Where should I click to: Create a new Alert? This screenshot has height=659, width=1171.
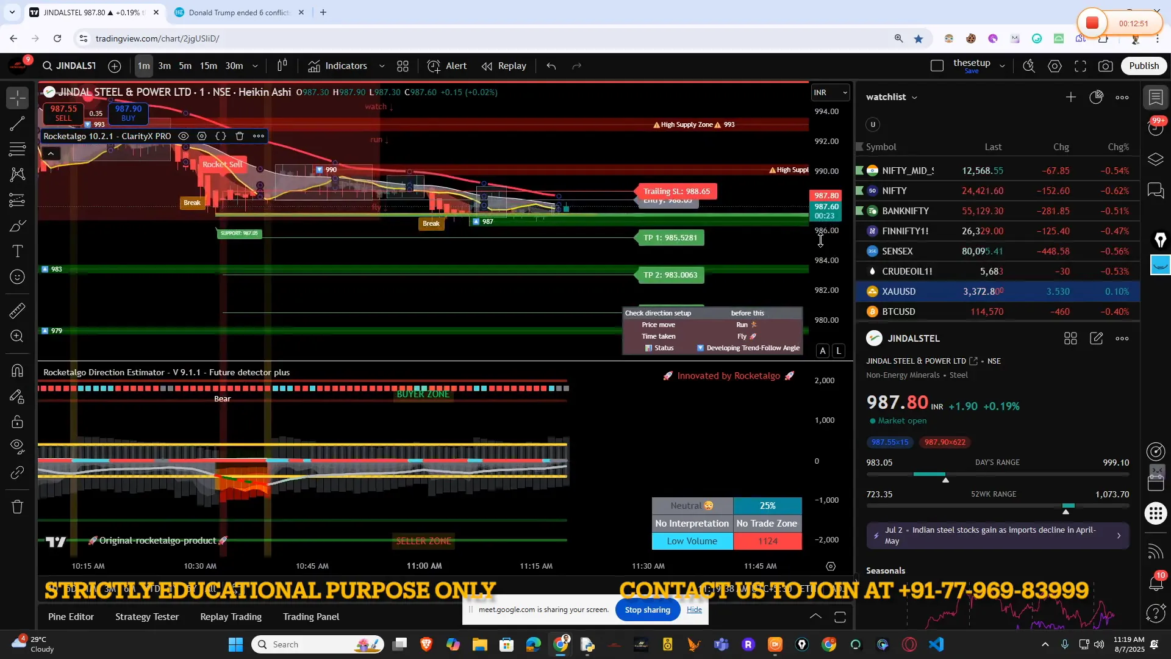click(x=447, y=66)
